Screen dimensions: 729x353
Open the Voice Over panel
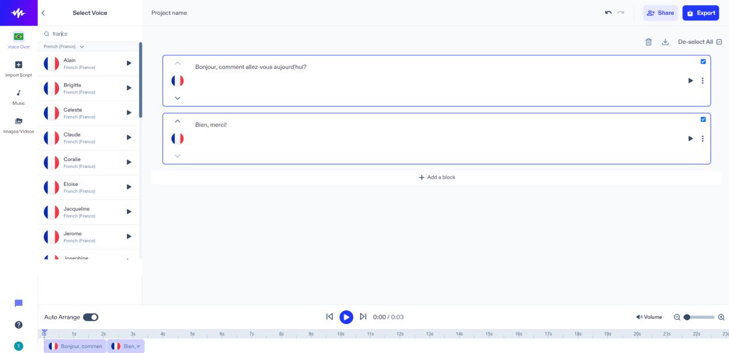click(x=19, y=41)
